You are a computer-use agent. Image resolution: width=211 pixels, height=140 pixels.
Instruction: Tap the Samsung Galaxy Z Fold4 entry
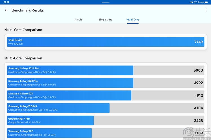click(105, 108)
